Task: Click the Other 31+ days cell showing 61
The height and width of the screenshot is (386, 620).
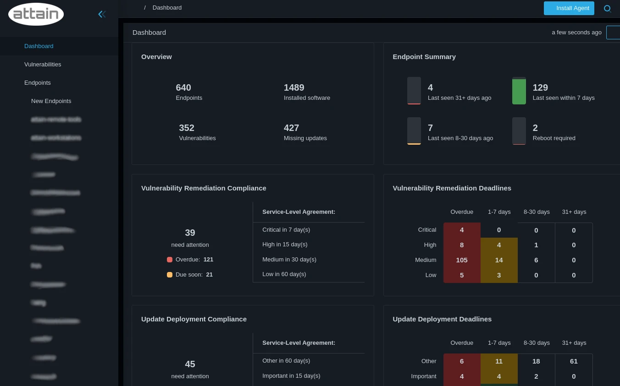Action: coord(574,361)
